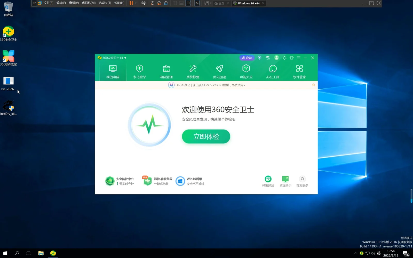Open the skin (shirt) icon in 360

[292, 58]
